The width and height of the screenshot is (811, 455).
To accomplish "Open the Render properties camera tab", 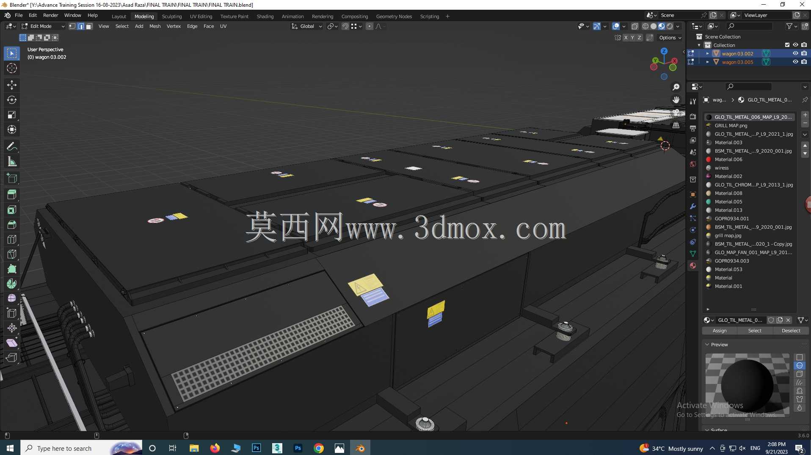I will [x=693, y=116].
